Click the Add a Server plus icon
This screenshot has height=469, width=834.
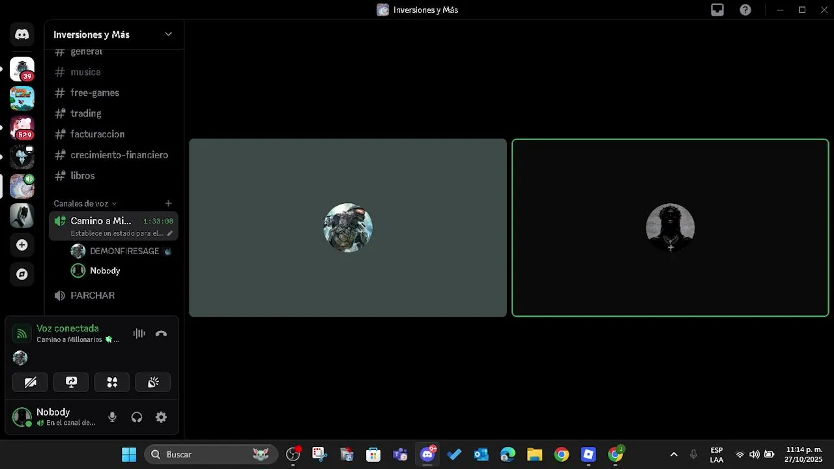tap(22, 245)
